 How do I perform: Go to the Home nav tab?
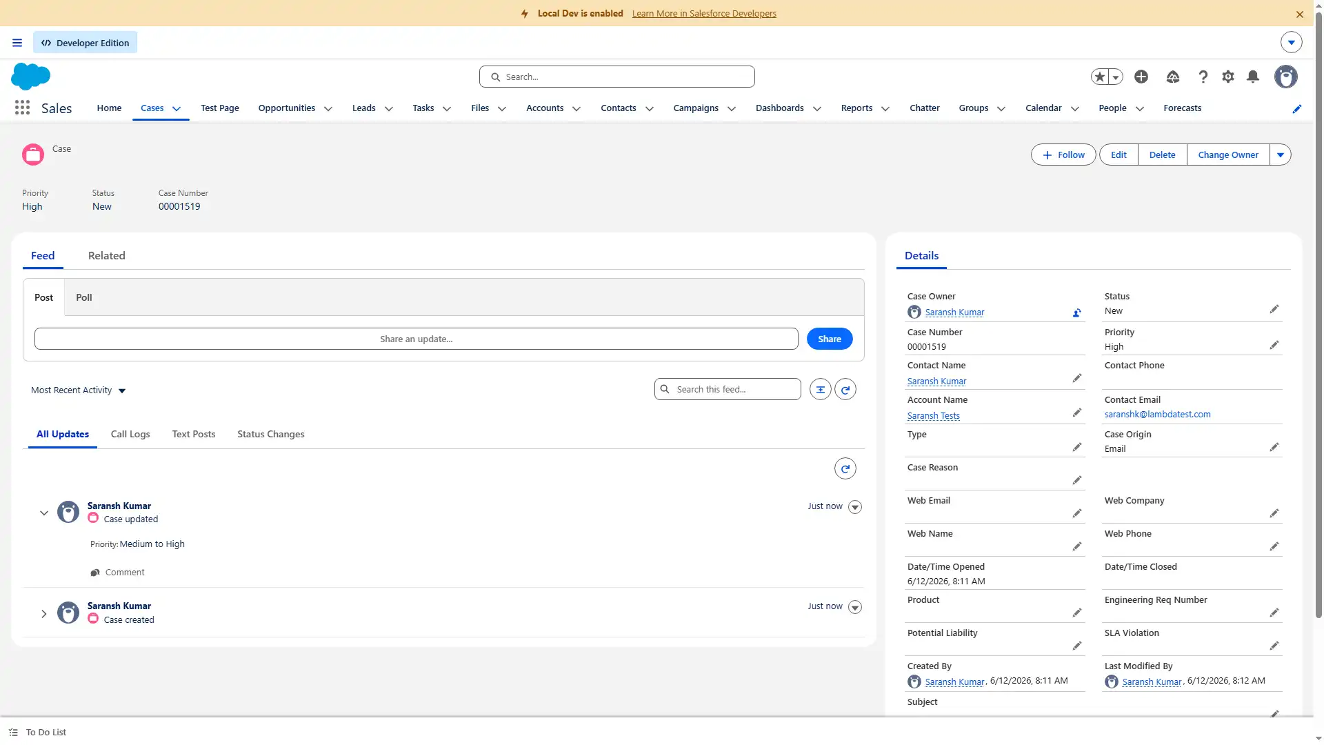pos(109,108)
